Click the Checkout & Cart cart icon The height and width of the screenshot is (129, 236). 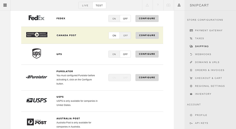pos(191,78)
